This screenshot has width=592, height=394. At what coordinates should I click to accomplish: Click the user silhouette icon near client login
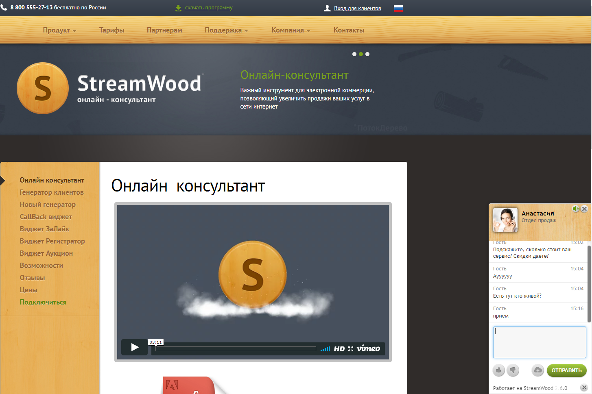(x=327, y=8)
